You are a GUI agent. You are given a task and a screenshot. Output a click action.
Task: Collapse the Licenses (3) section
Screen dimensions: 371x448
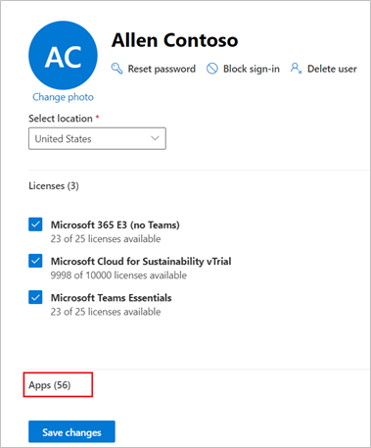(x=54, y=186)
